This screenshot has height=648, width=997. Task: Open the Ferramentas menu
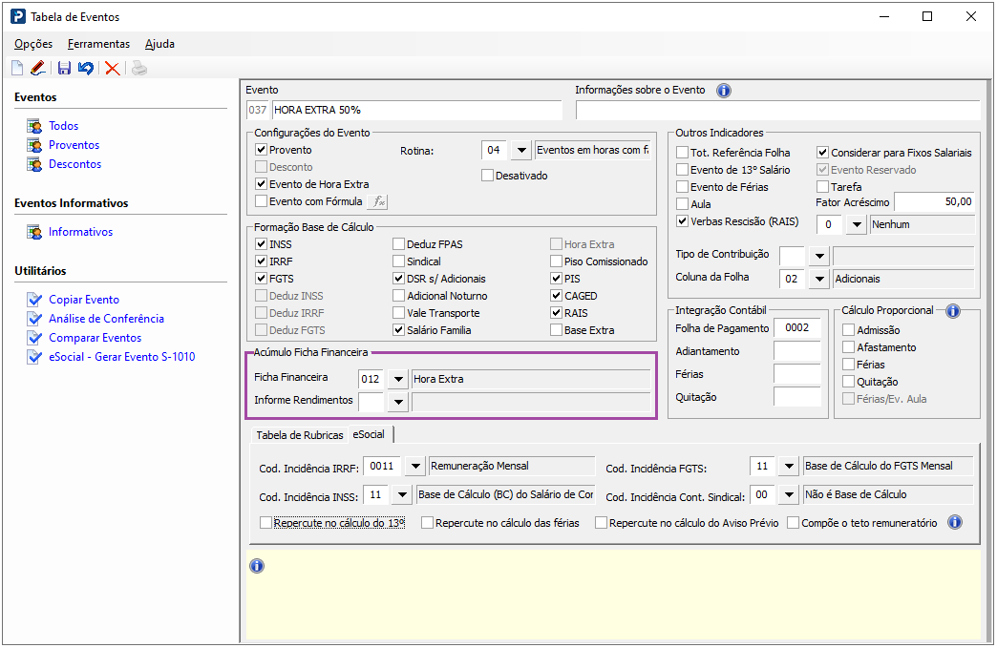98,44
